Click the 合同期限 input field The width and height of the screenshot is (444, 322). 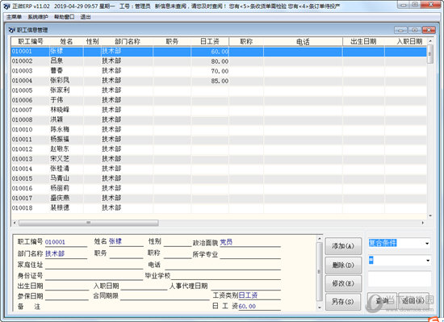coord(165,296)
